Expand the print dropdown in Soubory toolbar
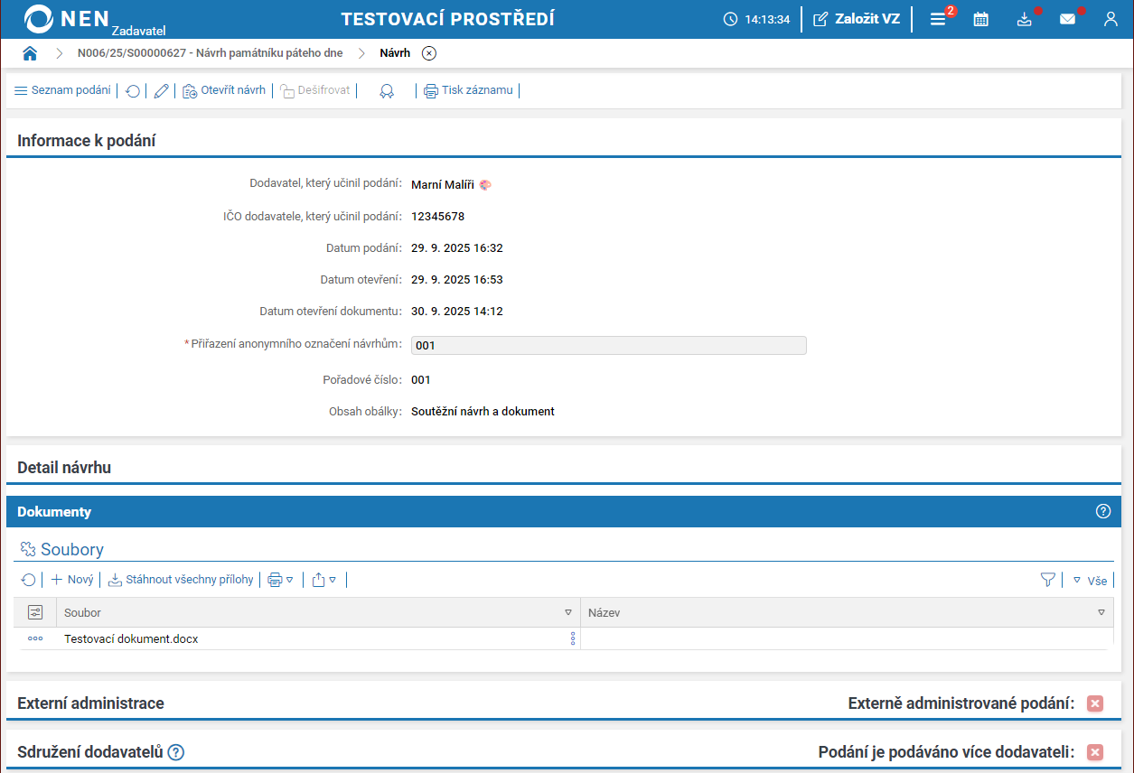This screenshot has width=1134, height=773. click(280, 580)
